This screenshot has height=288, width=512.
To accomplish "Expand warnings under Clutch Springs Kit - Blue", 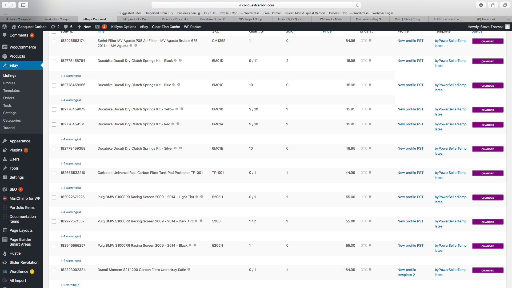I will pos(71,100).
